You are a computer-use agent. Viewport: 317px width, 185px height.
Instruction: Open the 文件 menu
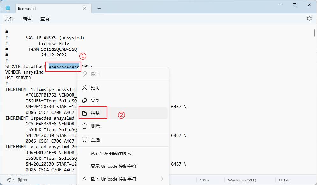click(9, 19)
